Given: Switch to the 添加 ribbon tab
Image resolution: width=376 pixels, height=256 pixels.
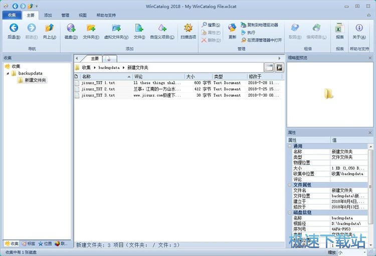Looking at the screenshot, I should (x=48, y=15).
